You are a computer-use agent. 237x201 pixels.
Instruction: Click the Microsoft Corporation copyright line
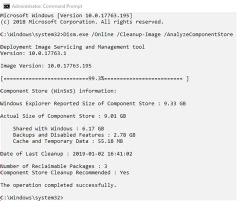[x=82, y=22]
